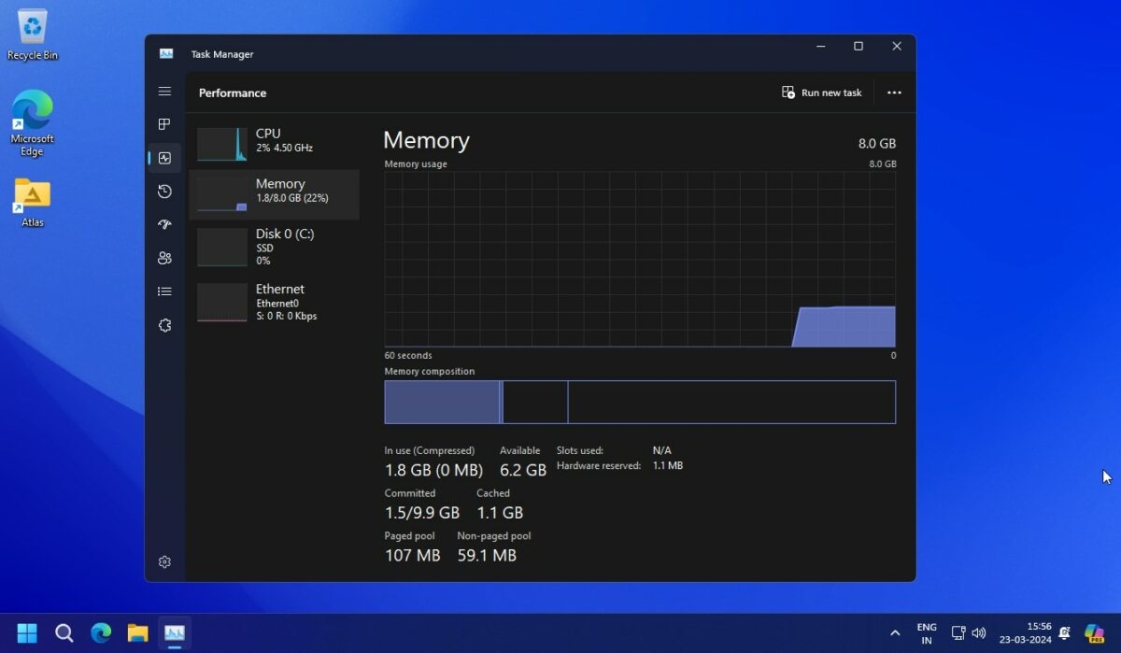1121x653 pixels.
Task: Click the Memory usage graph
Action: pyautogui.click(x=639, y=259)
